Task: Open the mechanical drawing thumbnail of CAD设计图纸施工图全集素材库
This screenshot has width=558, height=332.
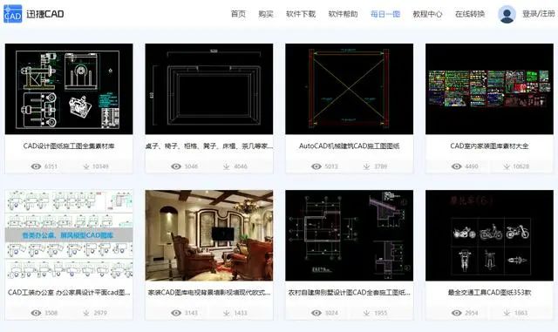Action: tap(69, 89)
